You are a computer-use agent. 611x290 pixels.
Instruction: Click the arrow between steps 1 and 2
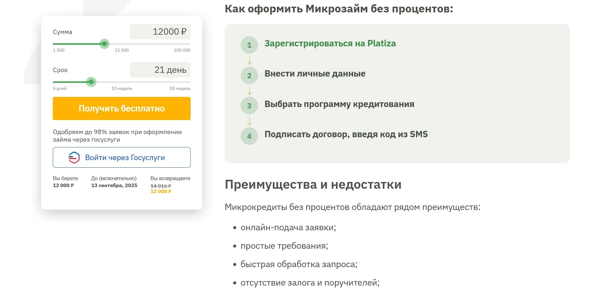[250, 59]
